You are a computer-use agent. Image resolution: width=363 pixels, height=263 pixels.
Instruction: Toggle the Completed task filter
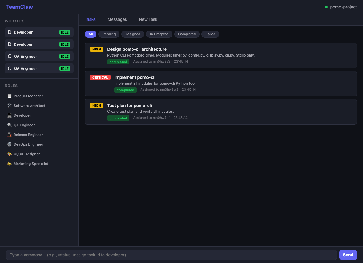click(x=187, y=34)
